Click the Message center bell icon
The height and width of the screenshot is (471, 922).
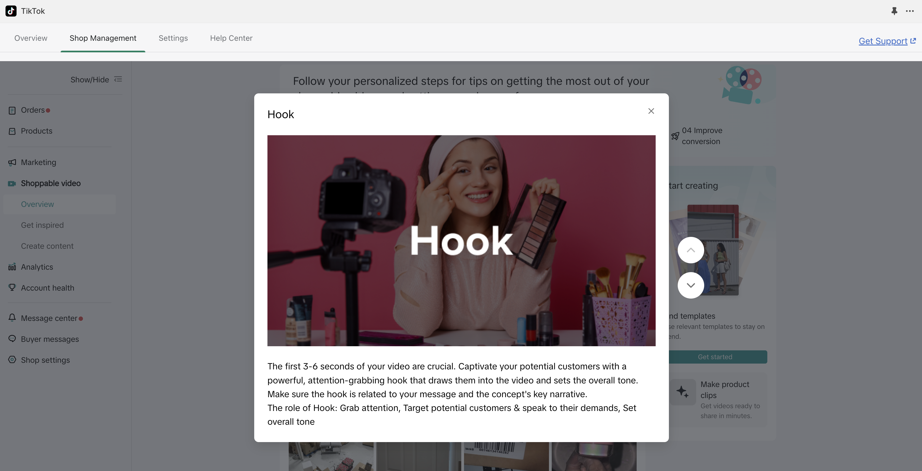click(12, 318)
